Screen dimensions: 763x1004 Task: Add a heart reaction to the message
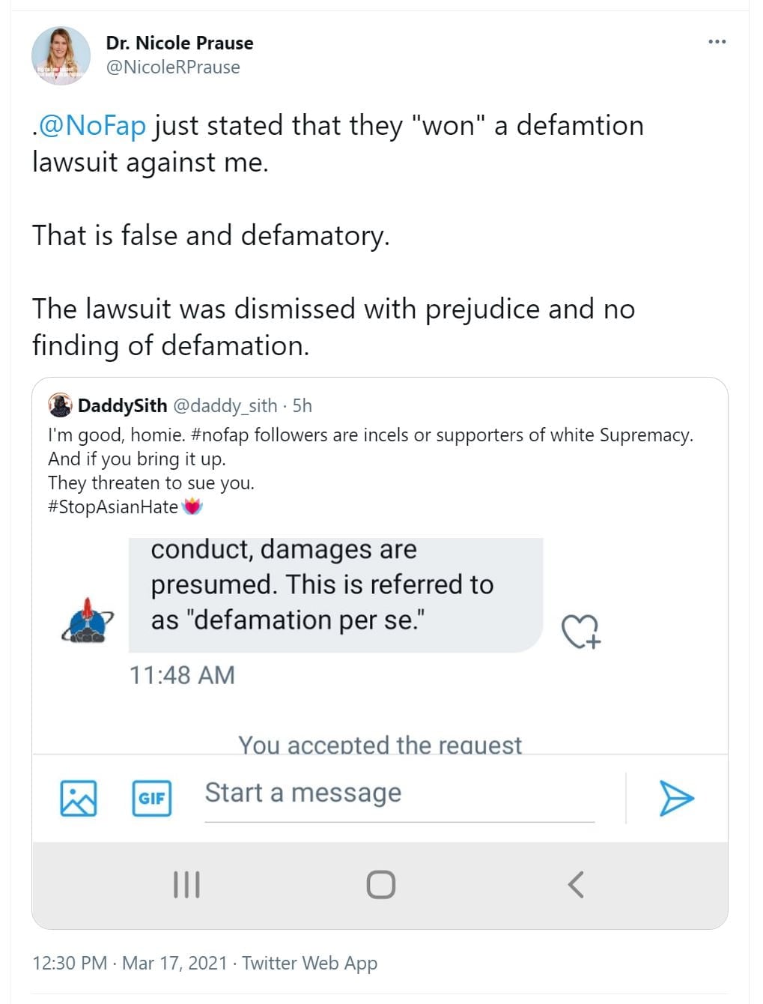(x=581, y=631)
